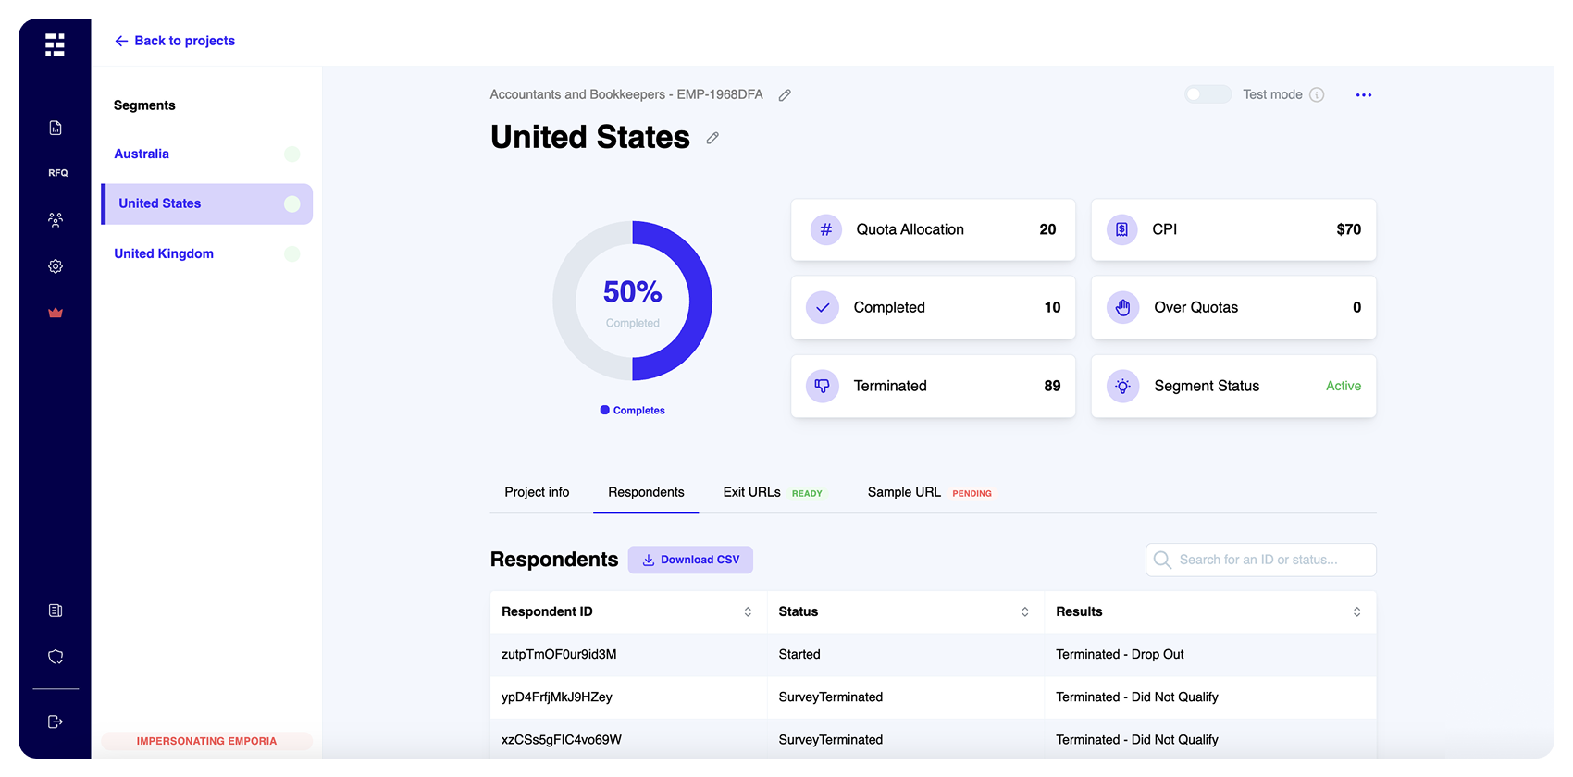Select Australia segment

[142, 154]
